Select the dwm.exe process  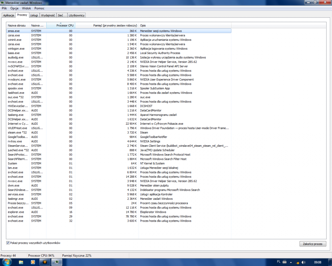(119, 186)
